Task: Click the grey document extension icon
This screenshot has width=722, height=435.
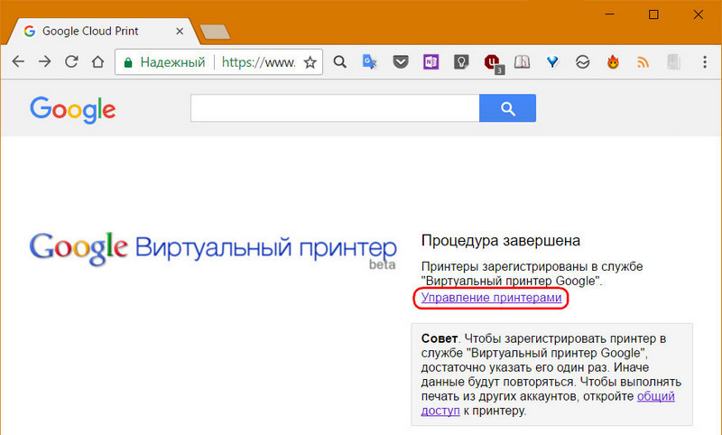Action: [673, 61]
